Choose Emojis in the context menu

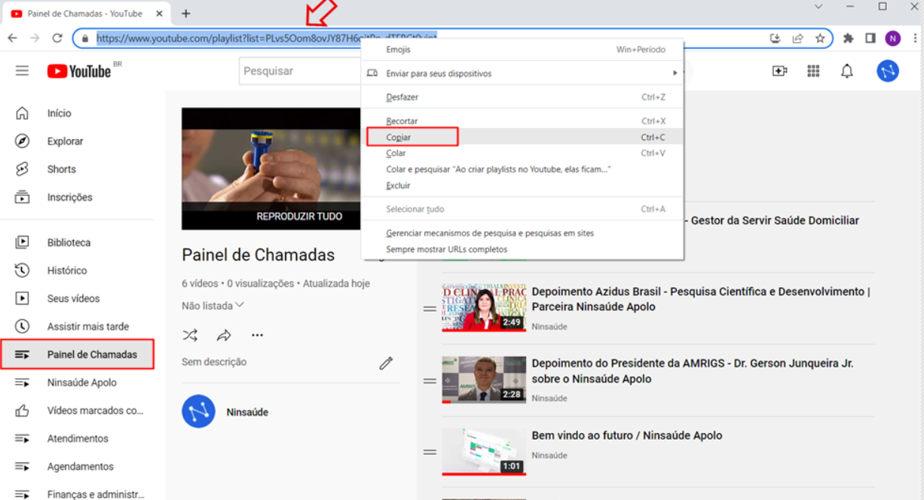click(x=523, y=50)
